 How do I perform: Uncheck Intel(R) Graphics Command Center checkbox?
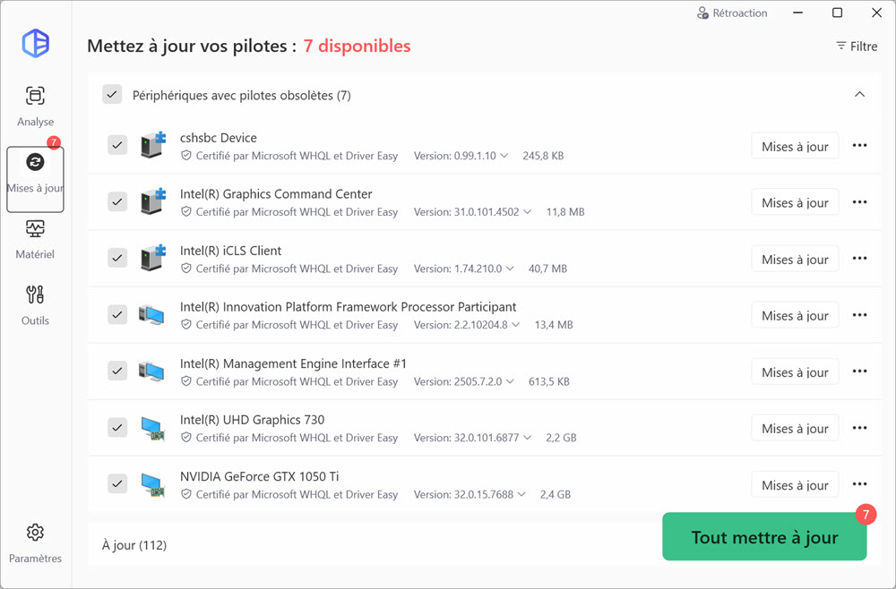pos(117,202)
